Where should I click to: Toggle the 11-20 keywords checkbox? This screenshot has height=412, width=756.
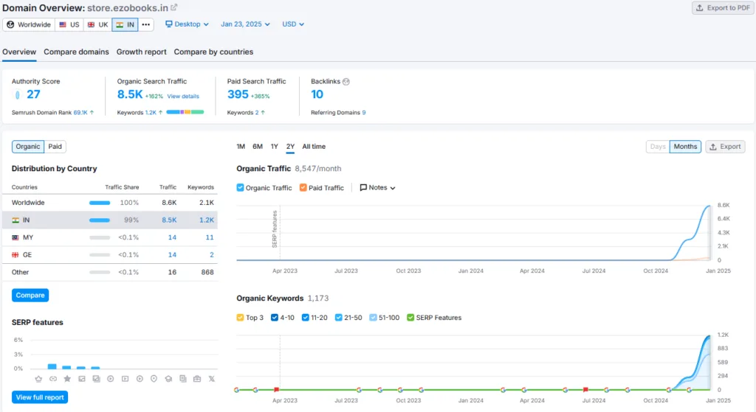click(x=305, y=317)
